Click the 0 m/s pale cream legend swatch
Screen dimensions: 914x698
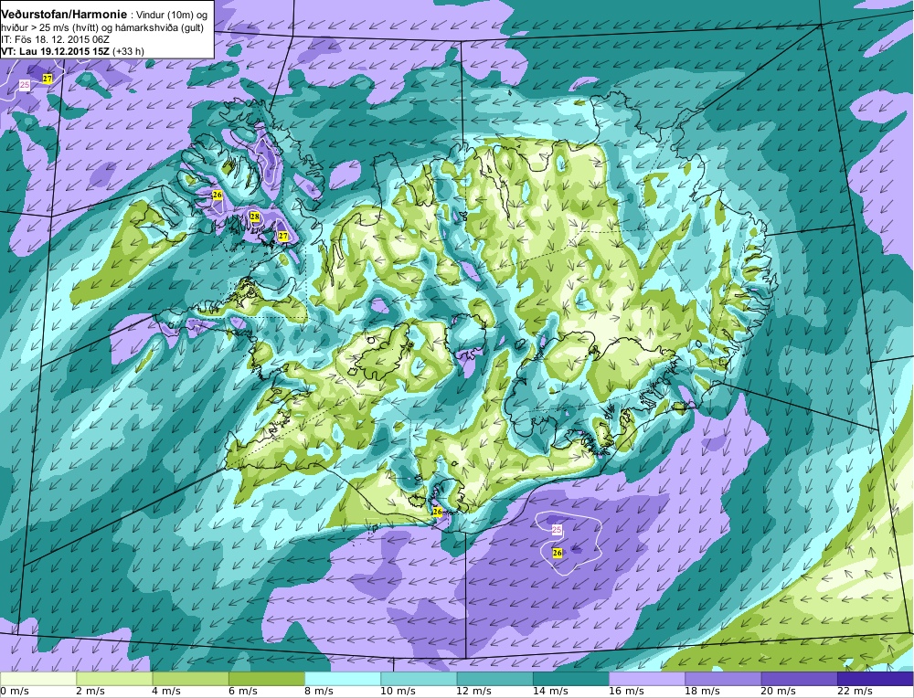tap(37, 679)
